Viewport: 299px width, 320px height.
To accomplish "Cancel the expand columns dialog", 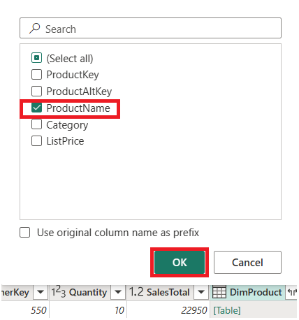I will (247, 262).
